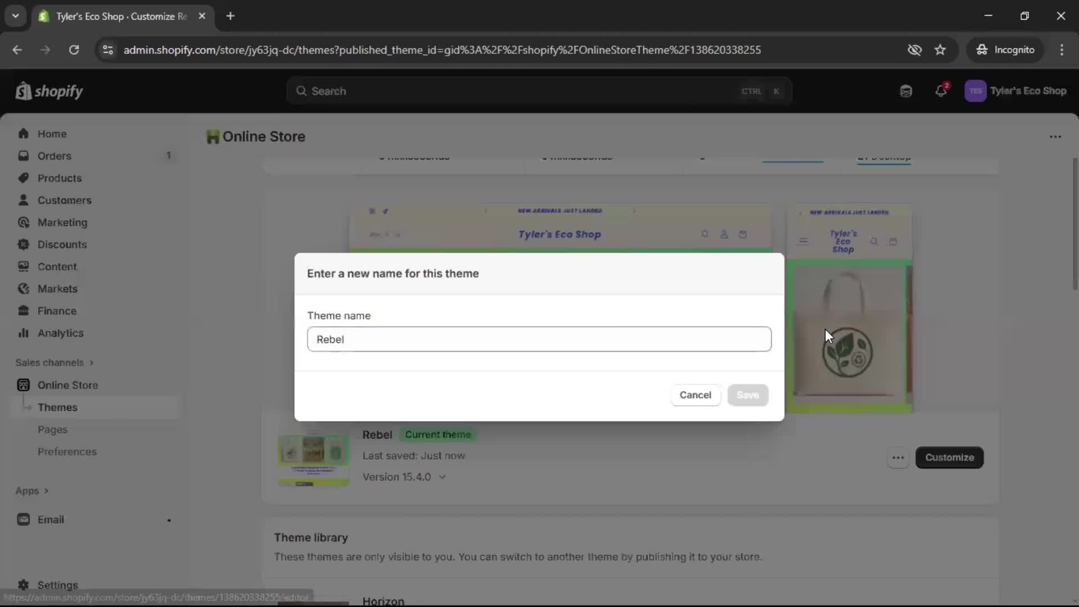Toggle browser third-party cookies eye icon

point(915,49)
